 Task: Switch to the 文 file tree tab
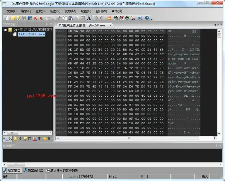click(7, 139)
